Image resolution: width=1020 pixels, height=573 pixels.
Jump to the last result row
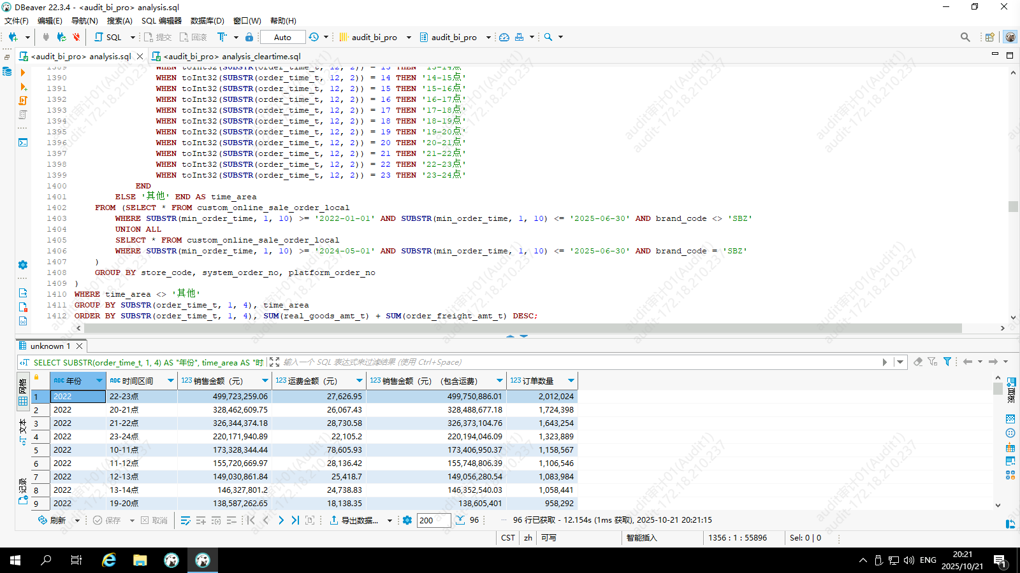pos(295,520)
